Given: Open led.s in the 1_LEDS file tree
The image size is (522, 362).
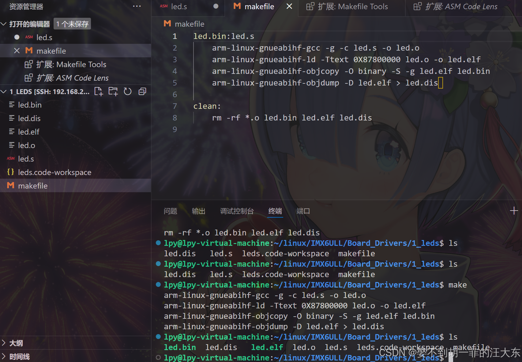Looking at the screenshot, I should tap(76, 158).
